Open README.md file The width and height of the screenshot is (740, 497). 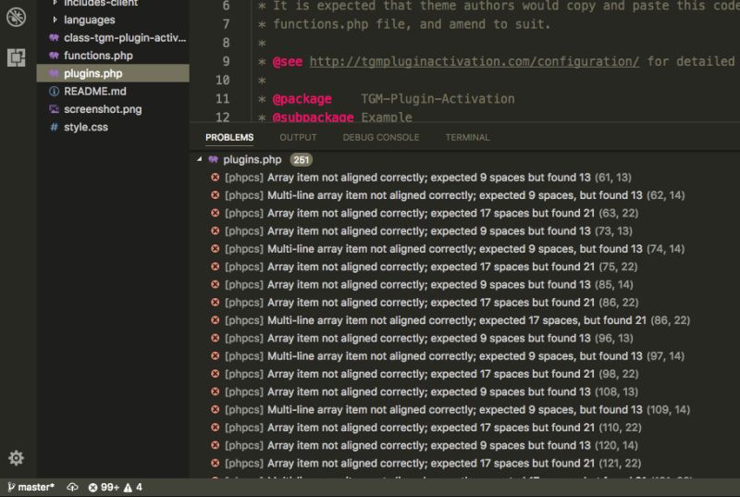click(87, 91)
